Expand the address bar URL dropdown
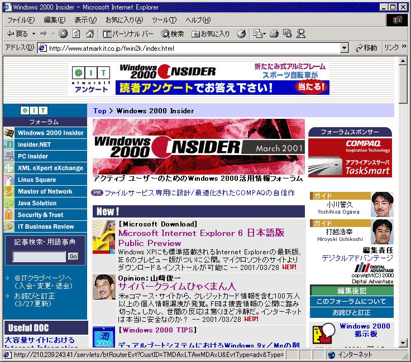The image size is (411, 362). (345, 48)
